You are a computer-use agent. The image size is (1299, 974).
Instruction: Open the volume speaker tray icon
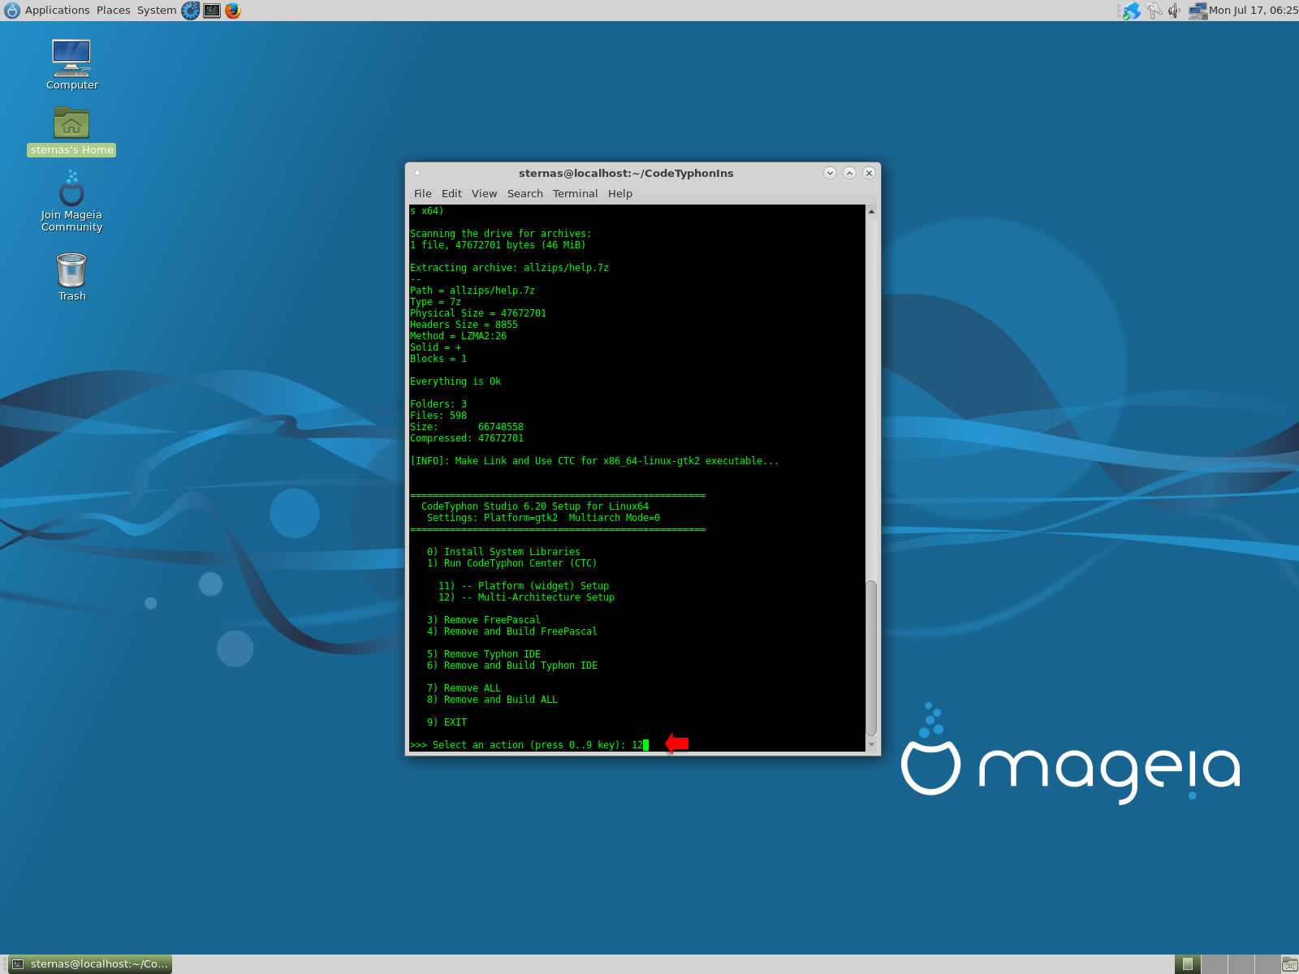tap(1174, 11)
